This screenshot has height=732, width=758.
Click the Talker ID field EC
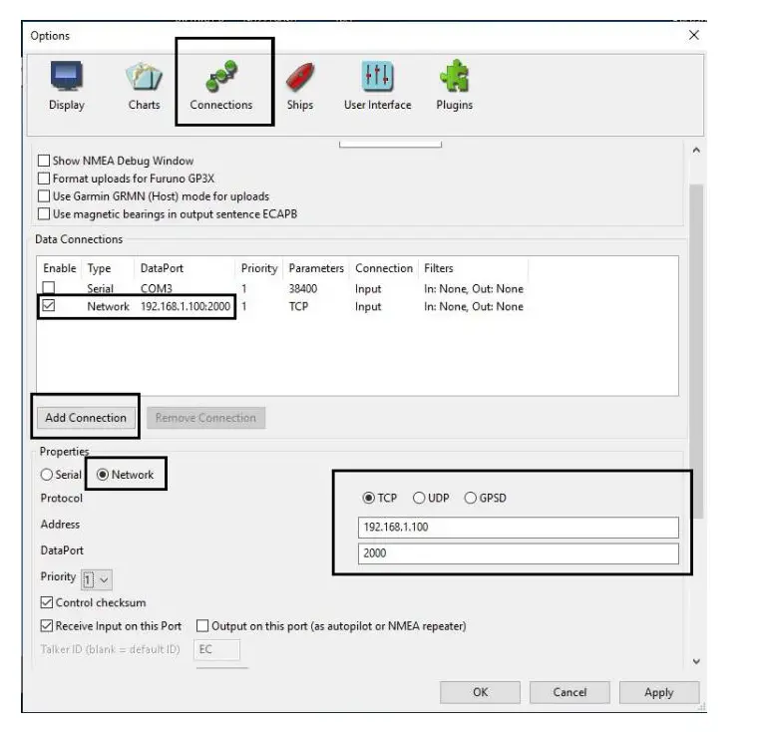216,649
